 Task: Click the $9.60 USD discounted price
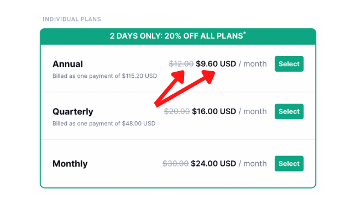(216, 64)
